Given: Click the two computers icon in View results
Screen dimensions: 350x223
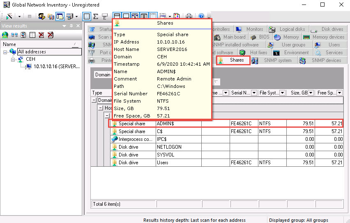Looking at the screenshot, I should 14,35.
